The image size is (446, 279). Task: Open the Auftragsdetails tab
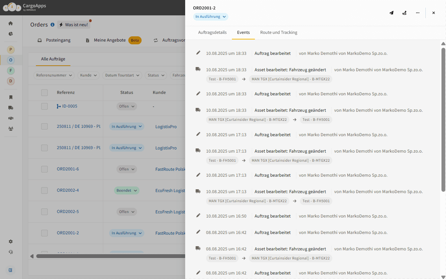212,32
